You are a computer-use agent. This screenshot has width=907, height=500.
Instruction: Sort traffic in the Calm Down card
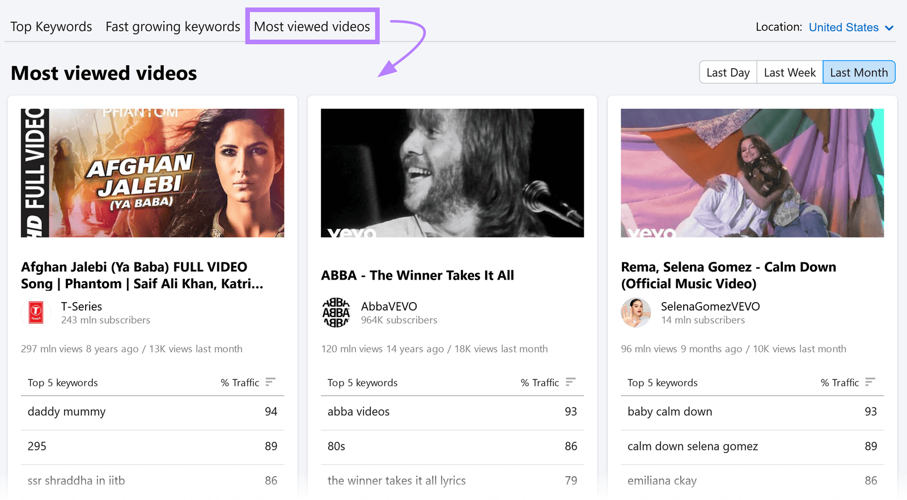click(870, 382)
